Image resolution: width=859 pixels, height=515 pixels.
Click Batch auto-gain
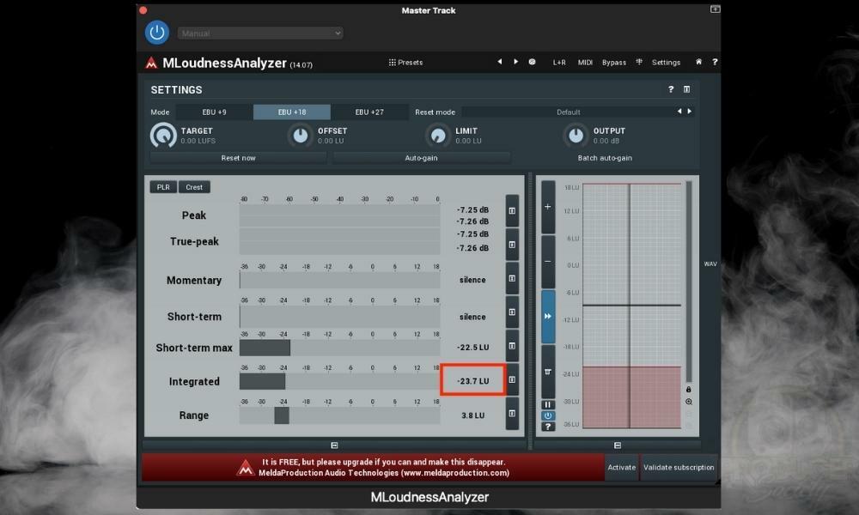pos(605,158)
